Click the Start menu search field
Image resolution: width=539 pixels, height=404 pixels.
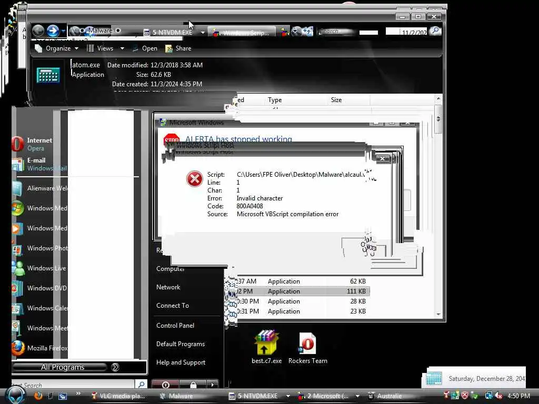coord(73,385)
